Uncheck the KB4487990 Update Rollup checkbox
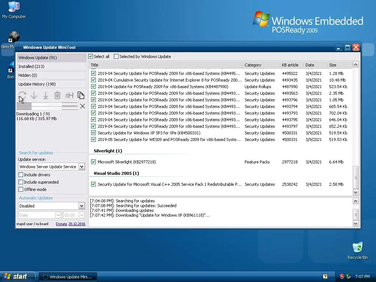Screen dimensions: 376x282 click(94, 87)
